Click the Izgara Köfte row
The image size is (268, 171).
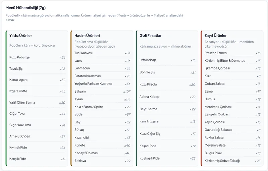[37, 91]
